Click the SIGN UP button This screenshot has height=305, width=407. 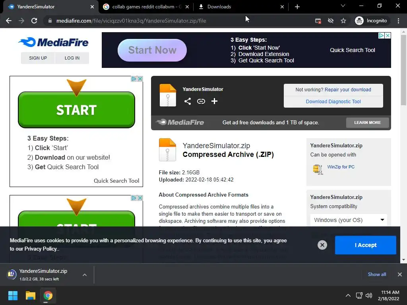tap(38, 58)
